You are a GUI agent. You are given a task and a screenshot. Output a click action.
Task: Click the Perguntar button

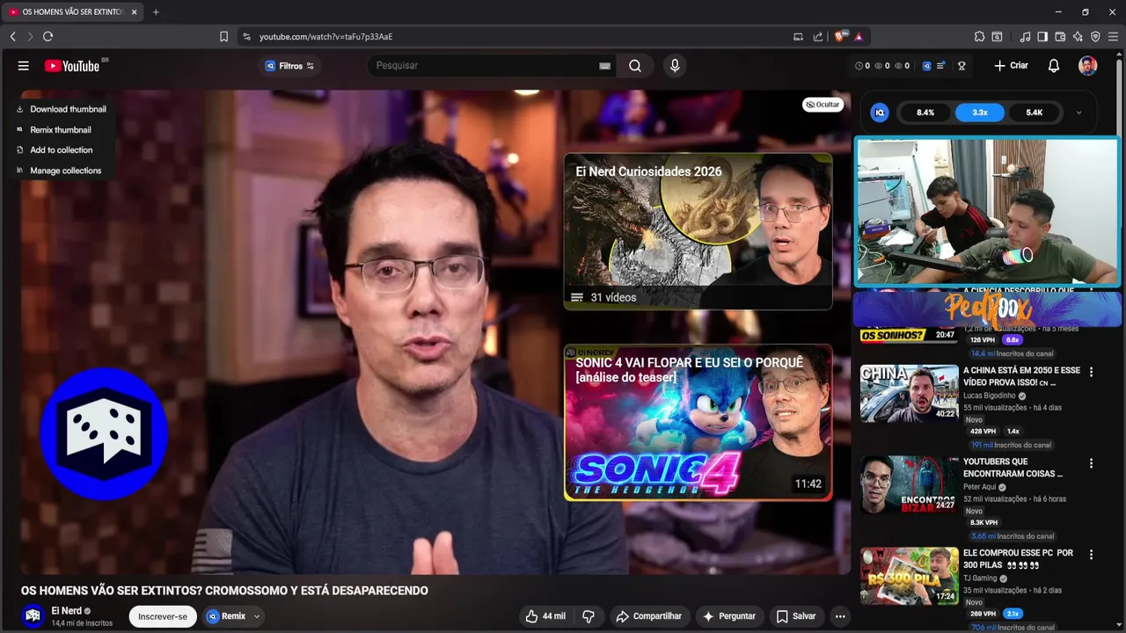[x=728, y=616]
